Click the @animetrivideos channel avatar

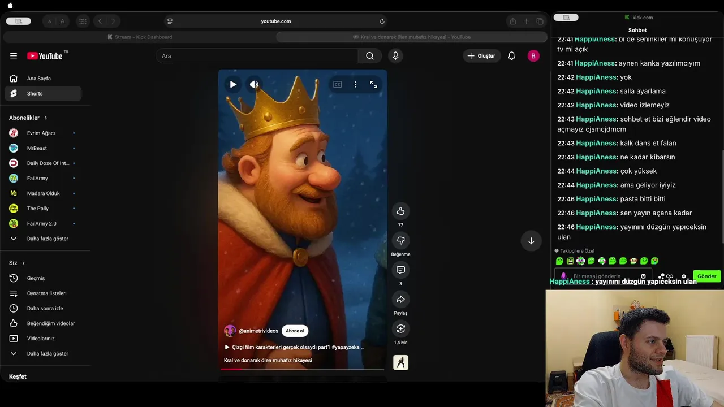tap(230, 331)
